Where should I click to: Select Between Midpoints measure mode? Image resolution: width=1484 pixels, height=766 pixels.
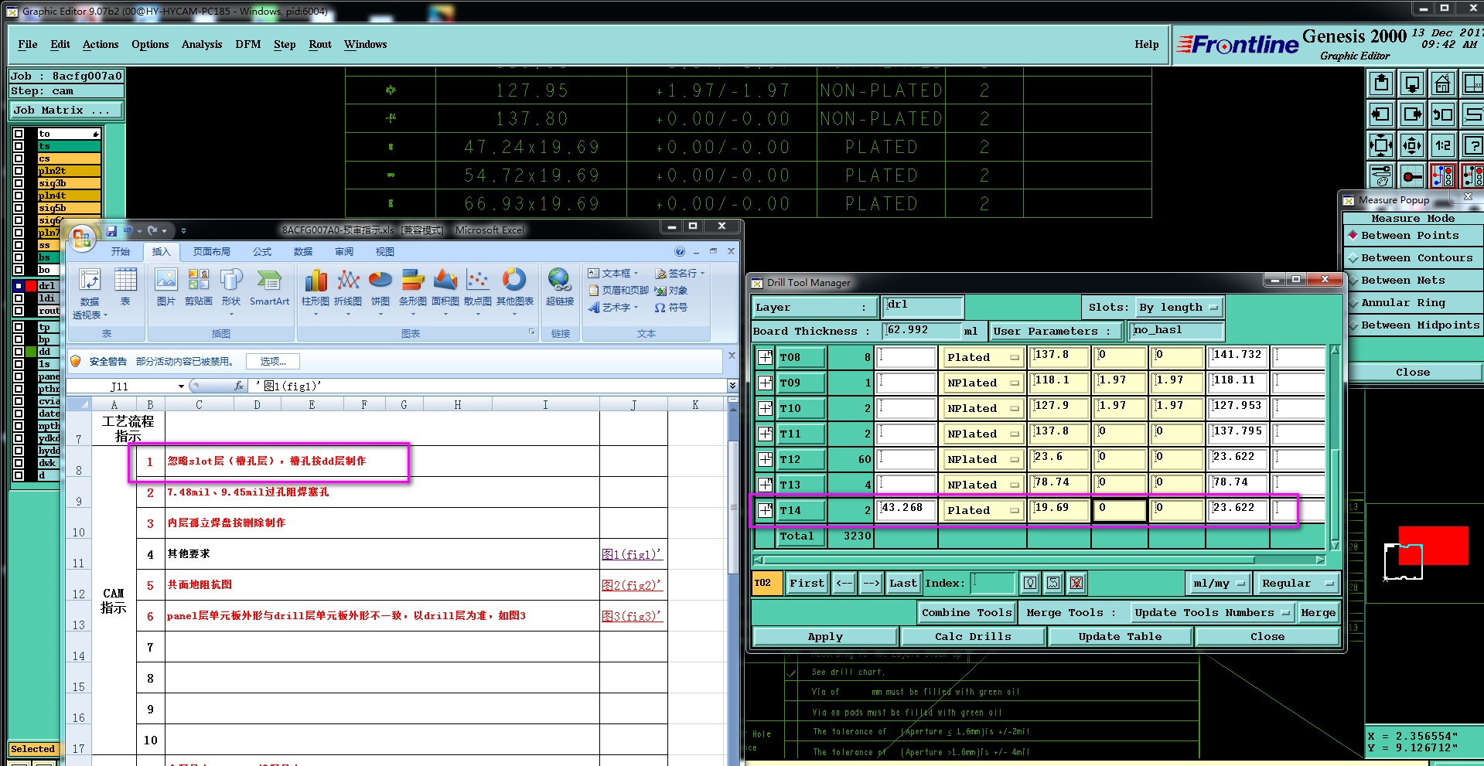click(x=1413, y=325)
